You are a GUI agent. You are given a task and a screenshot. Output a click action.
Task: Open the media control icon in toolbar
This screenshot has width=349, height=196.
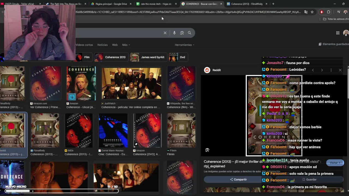click(339, 12)
